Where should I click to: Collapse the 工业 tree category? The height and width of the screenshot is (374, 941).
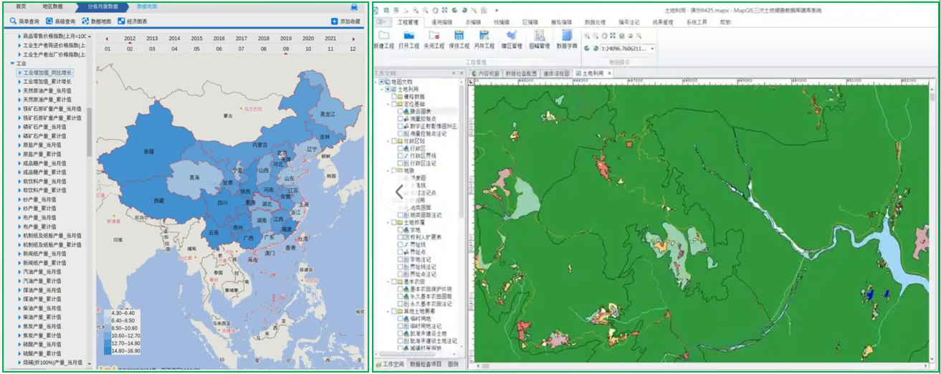click(x=12, y=64)
